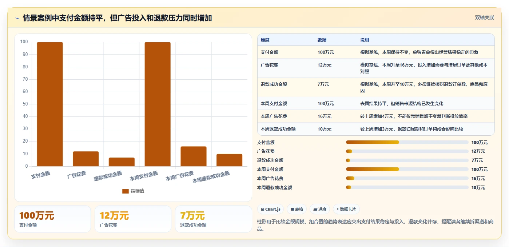This screenshot has height=247, width=509.
Task: Click the 本周退款成功金额 x-axis label
Action: (x=211, y=177)
